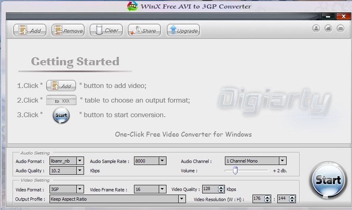Click the Video Quality stepper arrows
The width and height of the screenshot is (352, 210).
(221, 189)
